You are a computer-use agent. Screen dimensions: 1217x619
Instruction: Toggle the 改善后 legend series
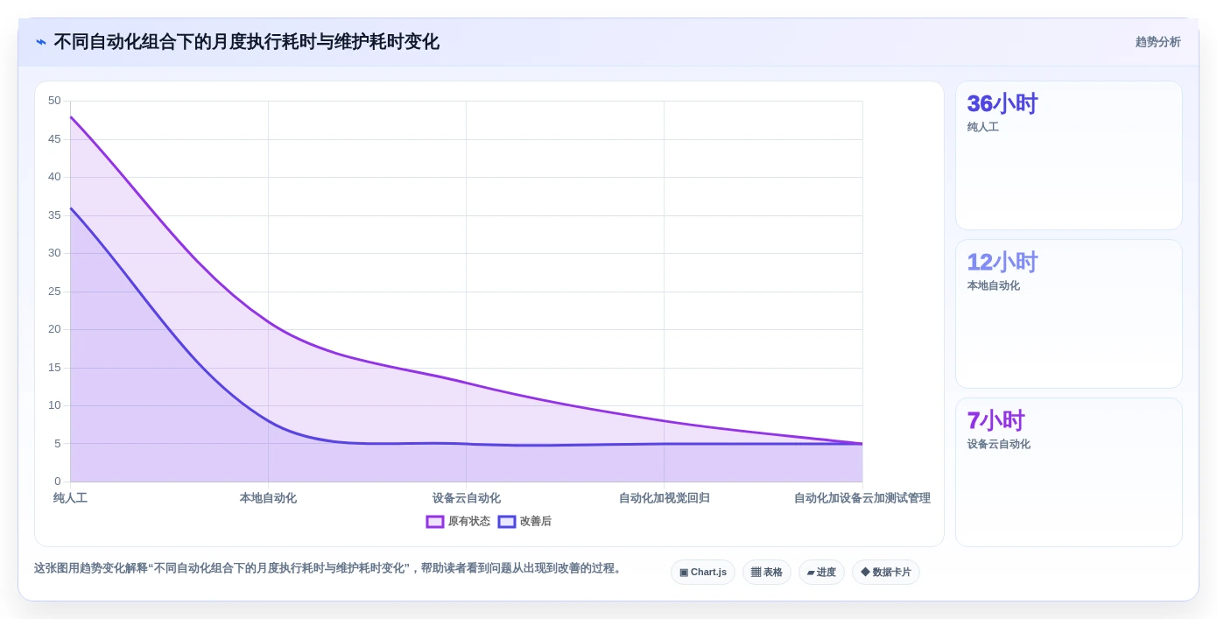pyautogui.click(x=524, y=522)
